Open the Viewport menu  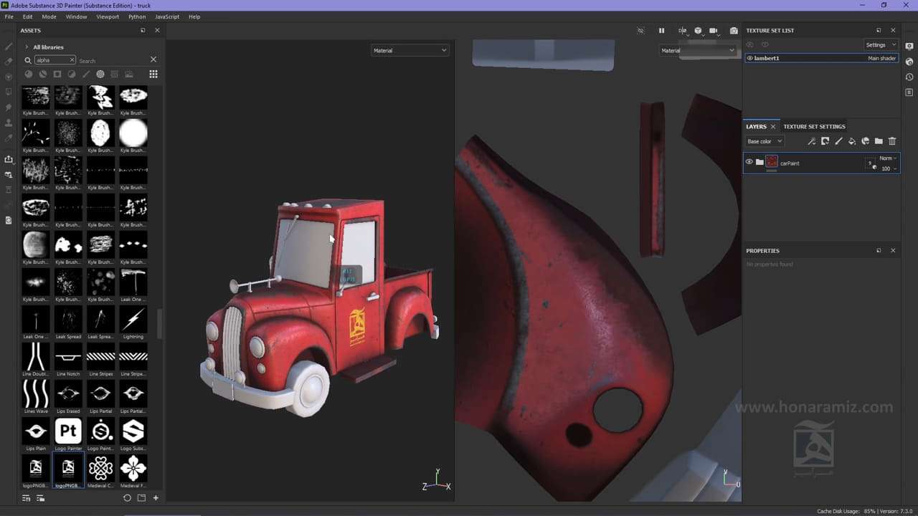108,16
